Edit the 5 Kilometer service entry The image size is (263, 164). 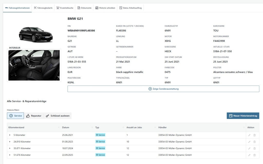[x=249, y=135]
